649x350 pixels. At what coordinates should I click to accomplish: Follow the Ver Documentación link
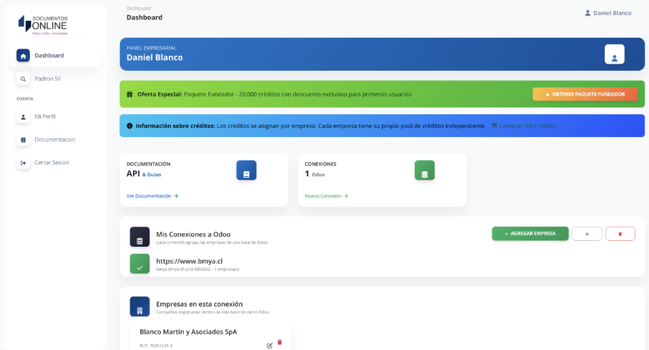click(x=152, y=195)
